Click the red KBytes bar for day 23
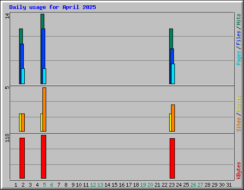The image size is (244, 190). tap(172, 158)
